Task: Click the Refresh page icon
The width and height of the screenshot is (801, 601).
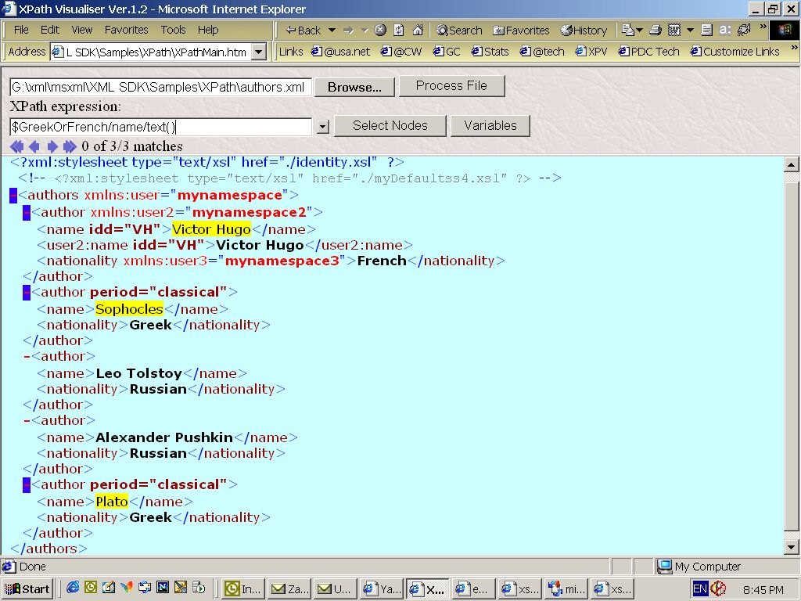Action: (x=399, y=31)
